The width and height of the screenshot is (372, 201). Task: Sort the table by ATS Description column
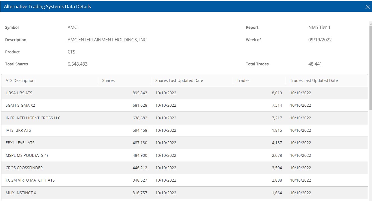coord(20,81)
